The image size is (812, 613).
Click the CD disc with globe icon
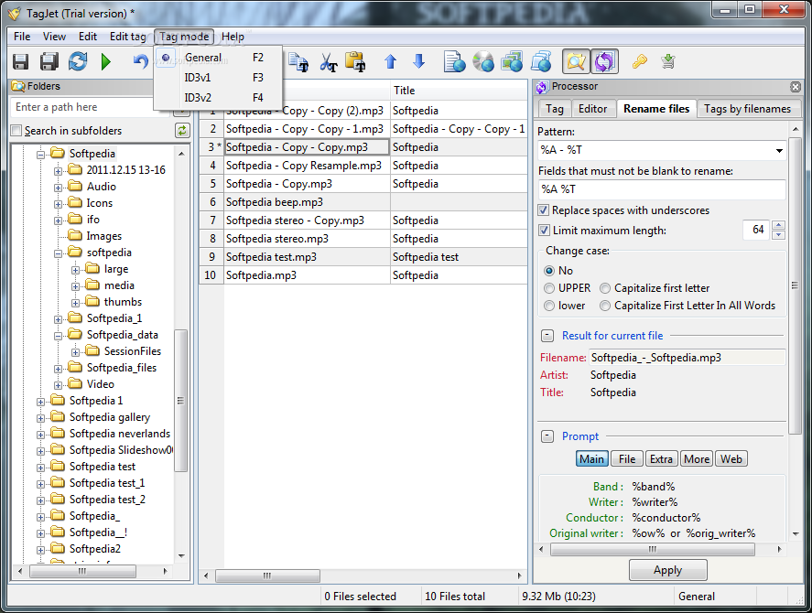483,61
